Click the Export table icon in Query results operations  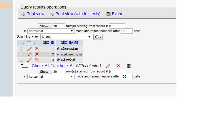click(108, 14)
